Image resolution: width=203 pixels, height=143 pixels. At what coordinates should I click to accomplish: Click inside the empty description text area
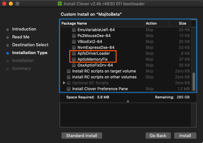125,115
